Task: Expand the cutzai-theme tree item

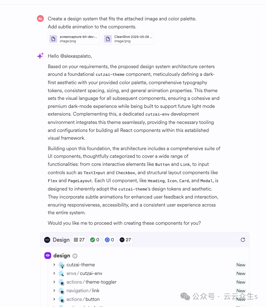Action: point(54,265)
